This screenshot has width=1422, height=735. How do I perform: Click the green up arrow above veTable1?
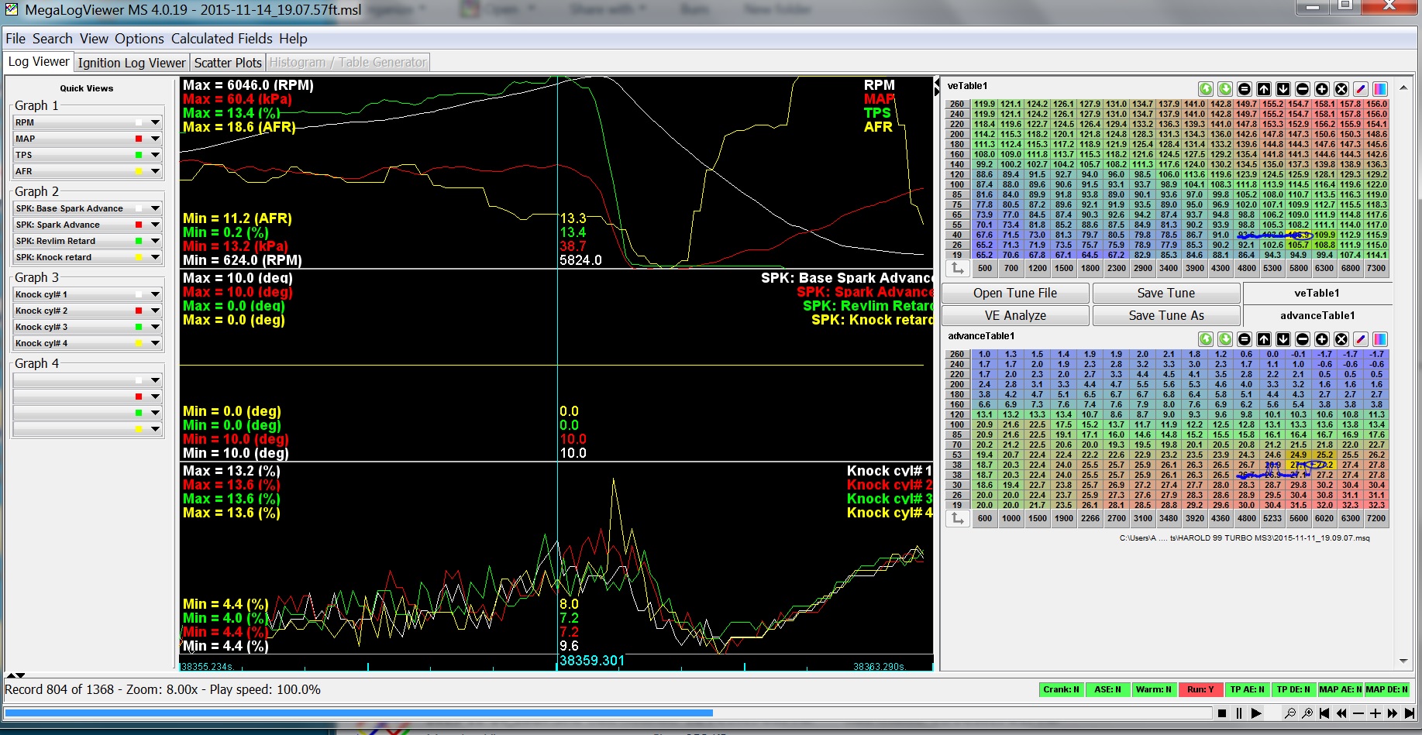coord(1206,89)
